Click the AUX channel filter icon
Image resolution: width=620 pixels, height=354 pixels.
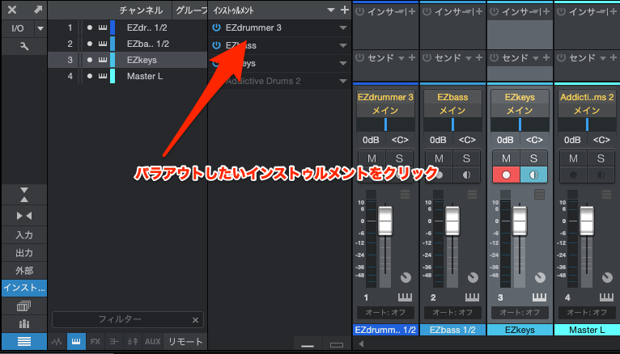(x=152, y=342)
